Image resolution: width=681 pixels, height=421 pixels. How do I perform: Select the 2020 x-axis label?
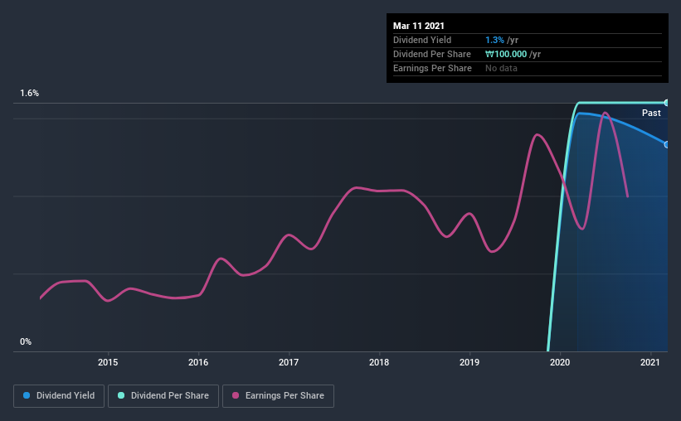pos(560,361)
